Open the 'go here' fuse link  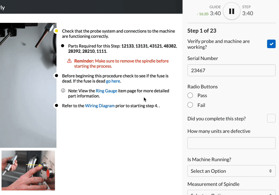pos(113,81)
